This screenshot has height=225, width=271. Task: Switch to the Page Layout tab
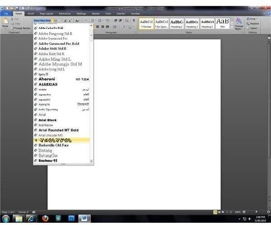click(x=47, y=14)
